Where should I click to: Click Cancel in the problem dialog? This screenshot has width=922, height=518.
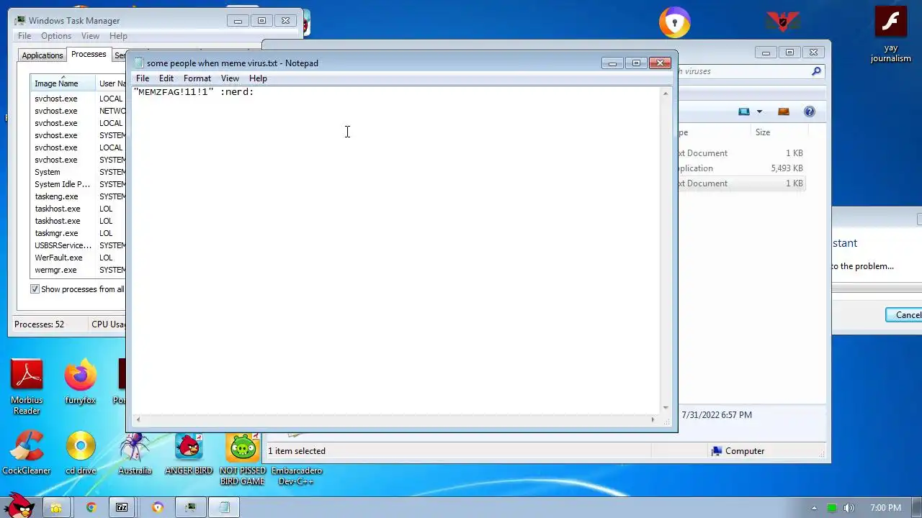point(905,315)
